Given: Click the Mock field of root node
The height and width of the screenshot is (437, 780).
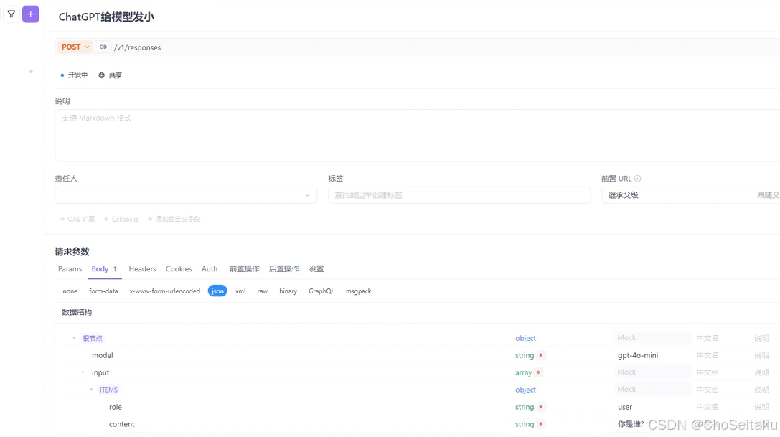Looking at the screenshot, I should pyautogui.click(x=652, y=338).
